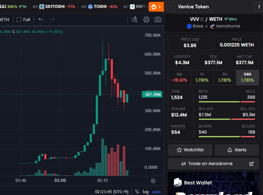263x195 pixels.
Task: Open chart settings gear
Action: pos(146,20)
